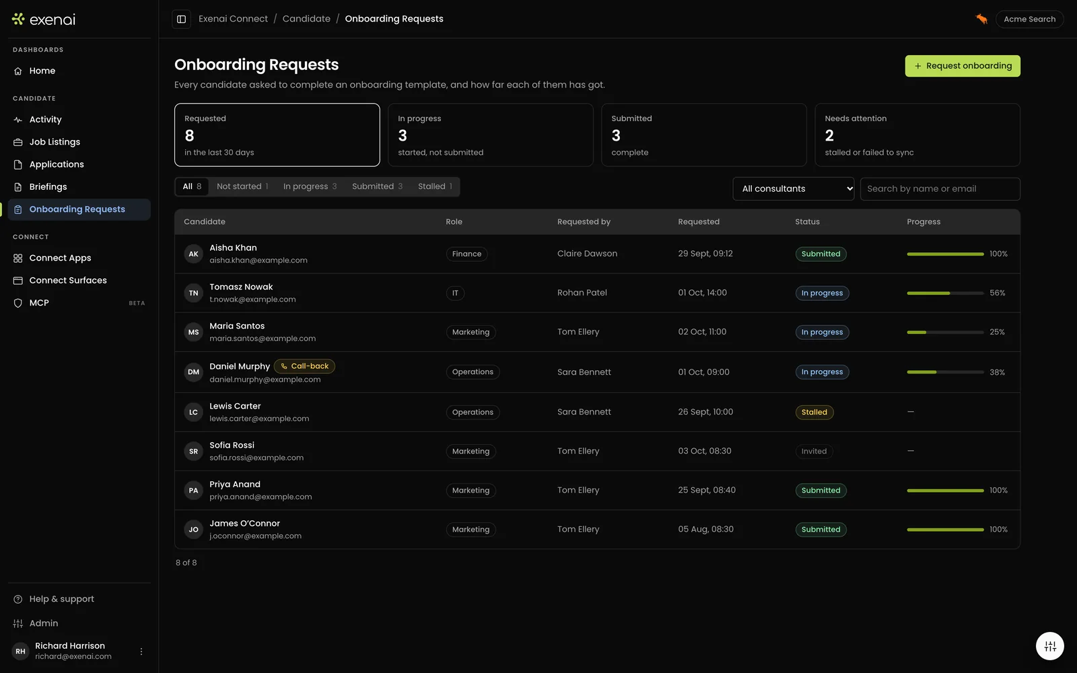Expand the All consultants dropdown
The width and height of the screenshot is (1077, 673).
click(794, 189)
